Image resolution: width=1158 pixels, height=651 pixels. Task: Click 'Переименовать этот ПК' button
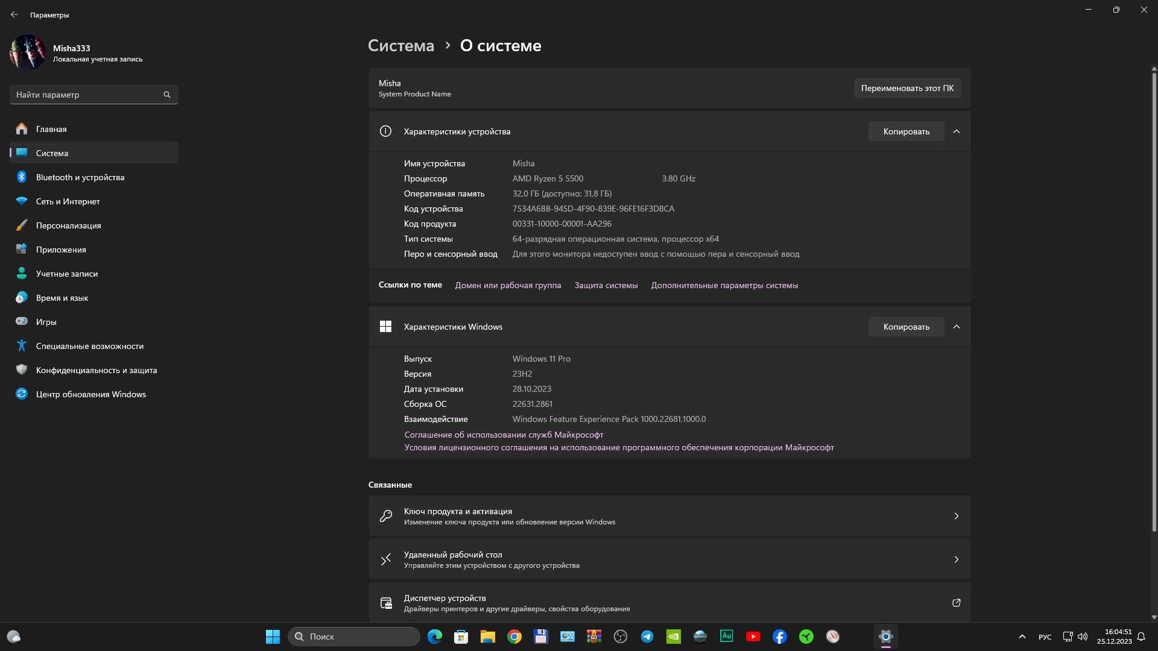907,88
